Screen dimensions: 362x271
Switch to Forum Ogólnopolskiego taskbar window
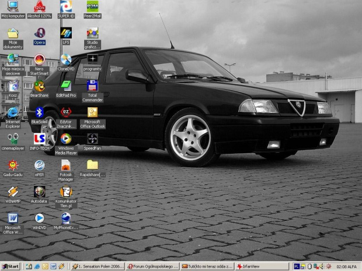[152, 266]
